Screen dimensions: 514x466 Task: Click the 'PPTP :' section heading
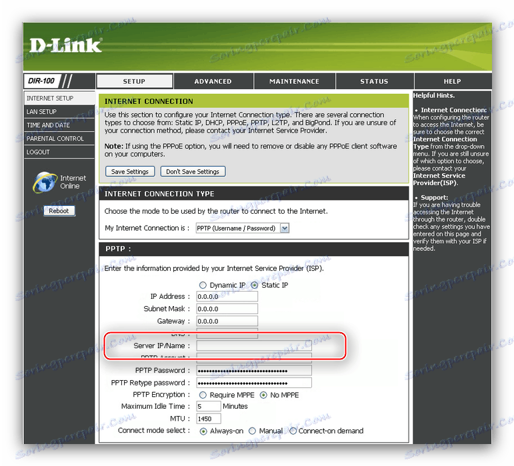tap(118, 249)
